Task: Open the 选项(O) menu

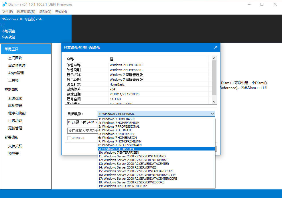Action: pos(45,12)
